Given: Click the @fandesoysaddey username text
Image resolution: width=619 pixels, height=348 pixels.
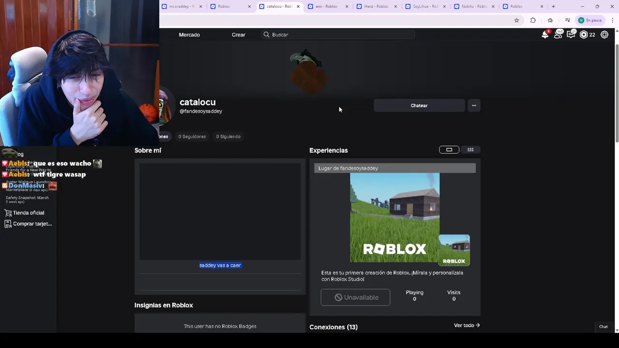Looking at the screenshot, I should (x=201, y=111).
